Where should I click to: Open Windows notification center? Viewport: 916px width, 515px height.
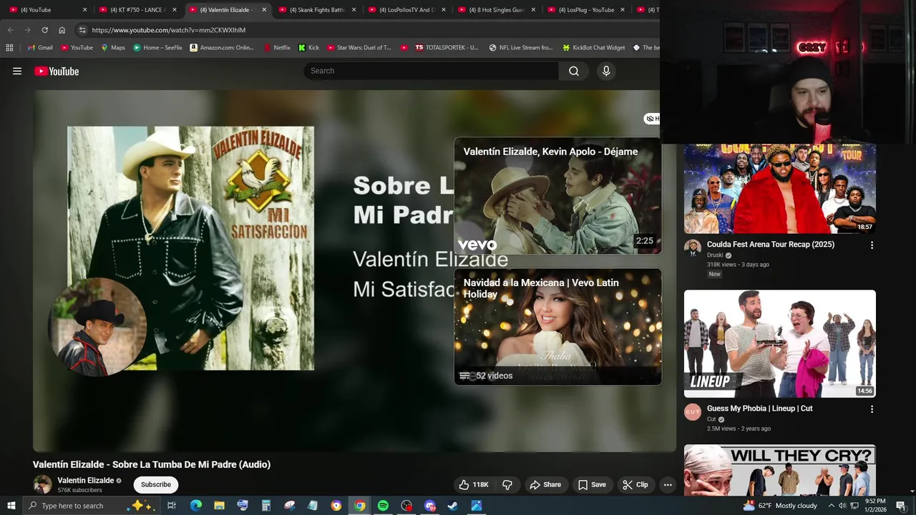(x=901, y=506)
